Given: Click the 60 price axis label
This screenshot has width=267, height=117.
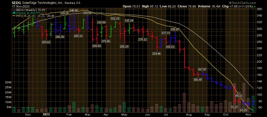Looking at the screenshot, I should point(258,108).
